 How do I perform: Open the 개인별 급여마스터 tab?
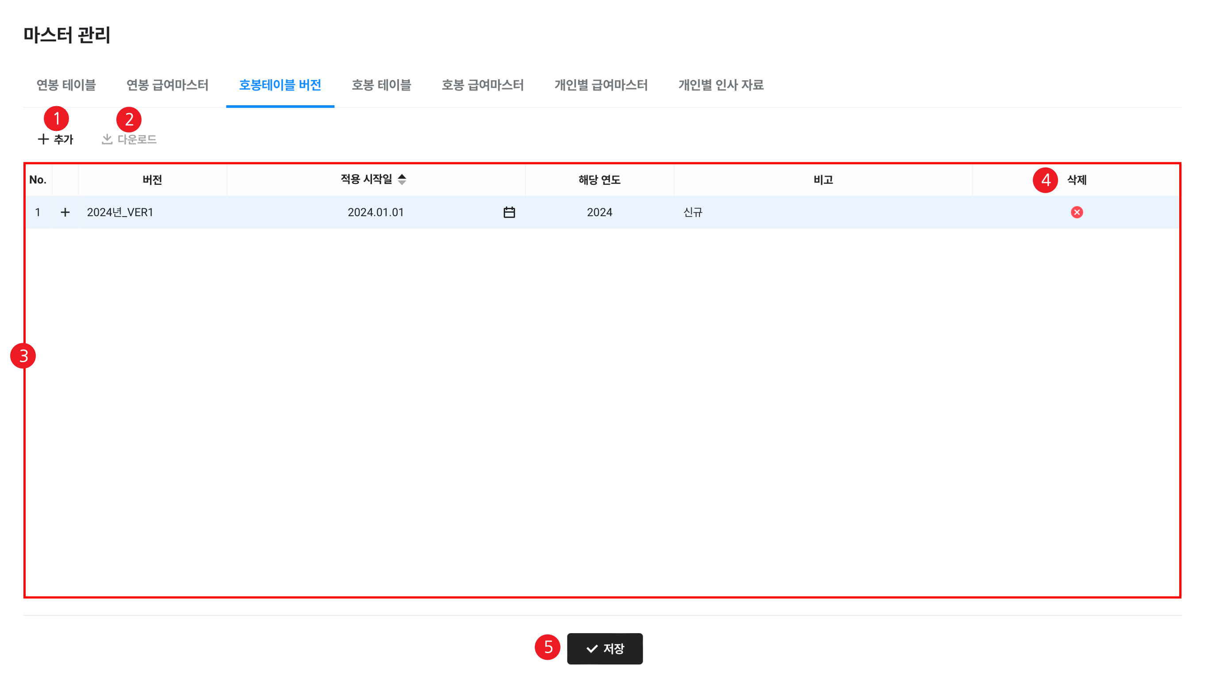point(601,85)
